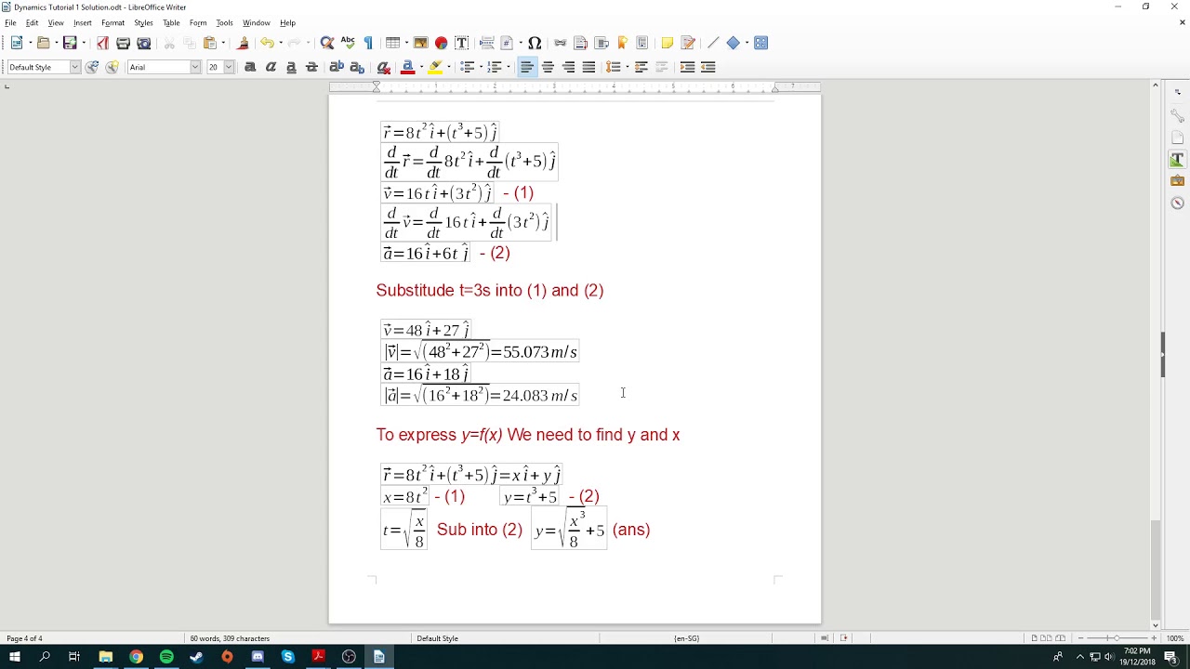Open numbered list style dropdown arrow
Image resolution: width=1190 pixels, height=669 pixels.
coord(509,67)
